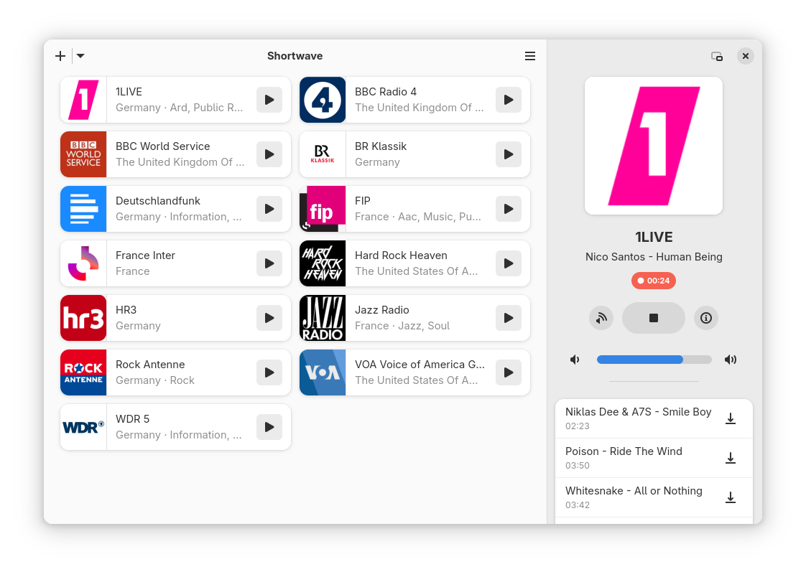
Task: Click the 1LIVE cover artwork
Action: 653,146
